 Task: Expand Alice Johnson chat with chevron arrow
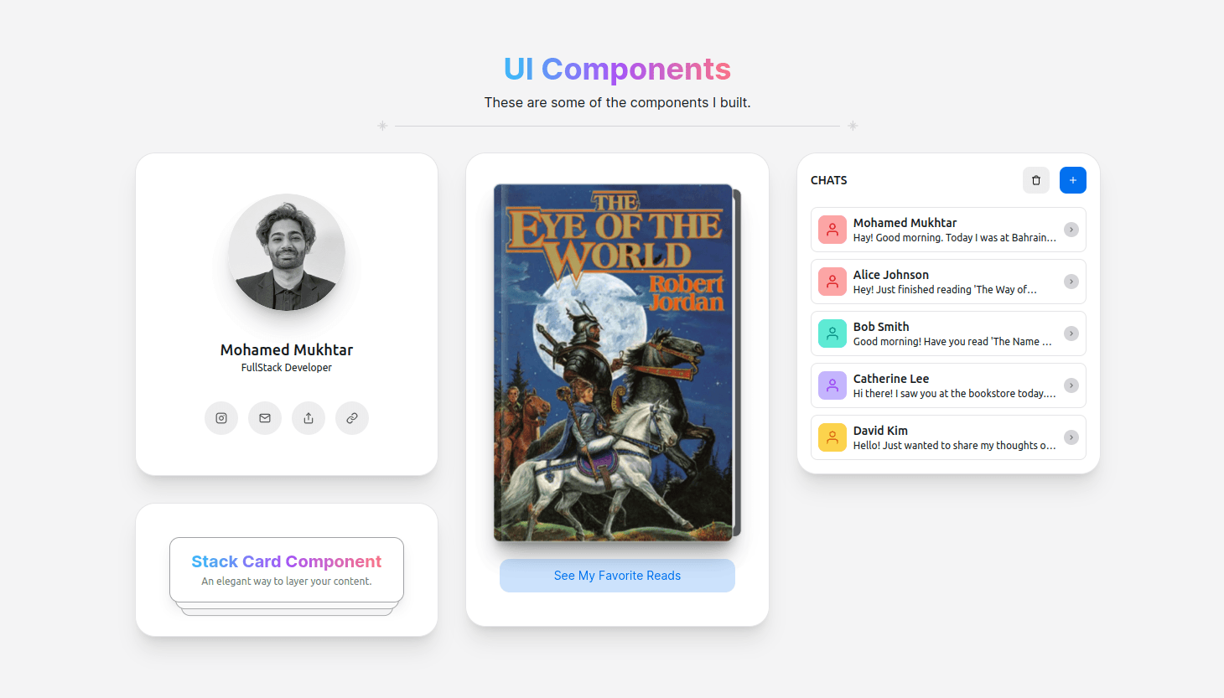[x=1071, y=282]
